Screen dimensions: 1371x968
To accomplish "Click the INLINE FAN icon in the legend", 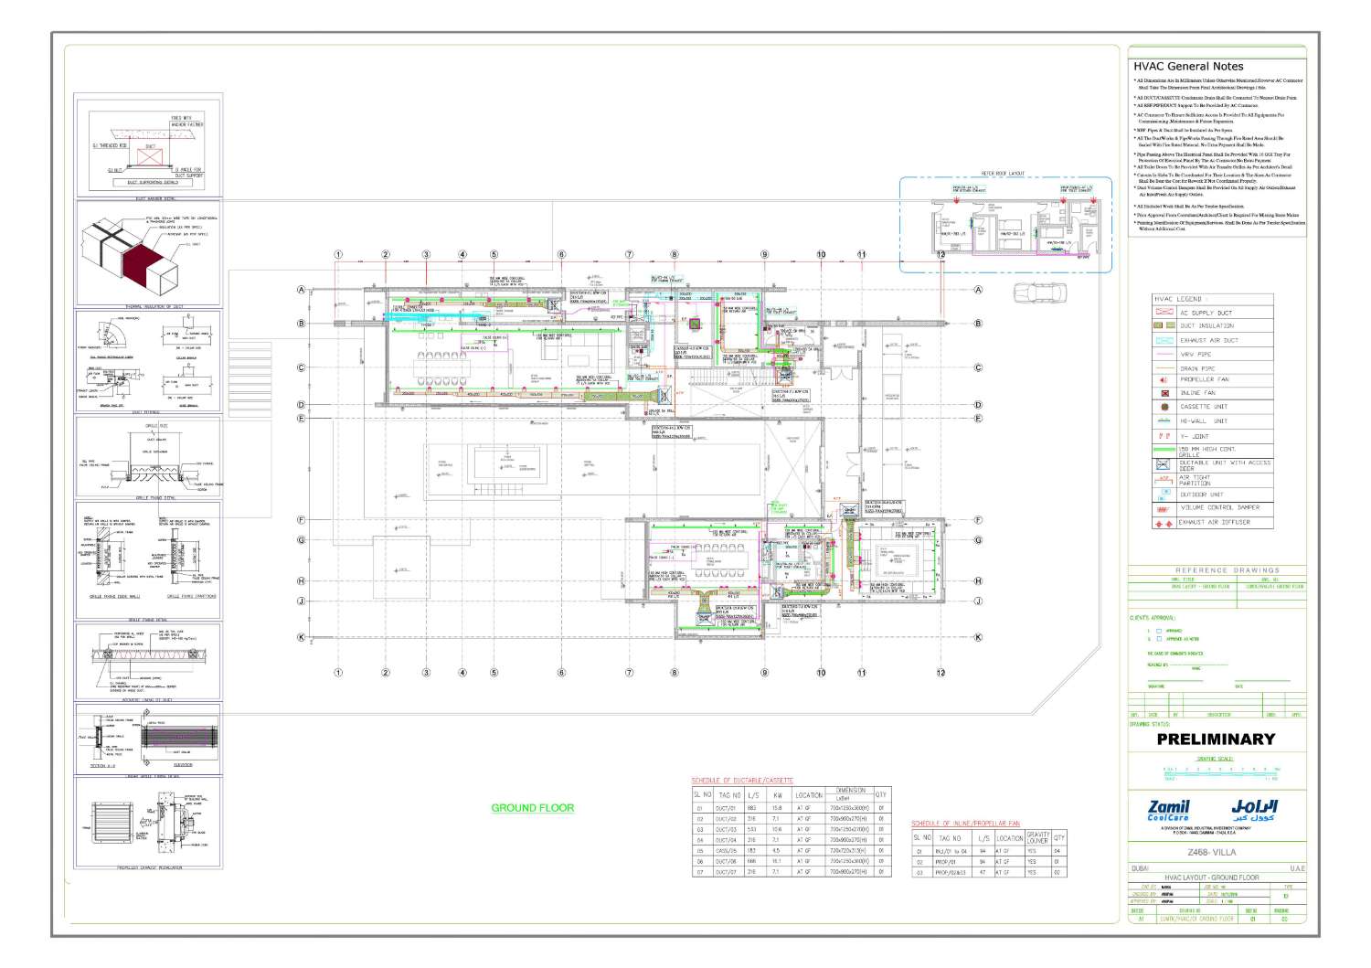I will pos(1163,392).
